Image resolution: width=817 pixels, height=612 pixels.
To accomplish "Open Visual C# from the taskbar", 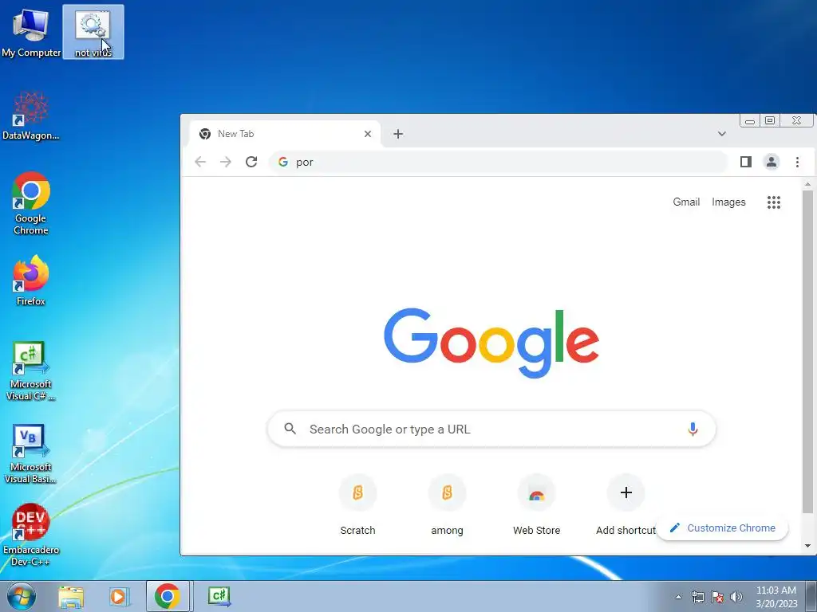I will click(219, 596).
